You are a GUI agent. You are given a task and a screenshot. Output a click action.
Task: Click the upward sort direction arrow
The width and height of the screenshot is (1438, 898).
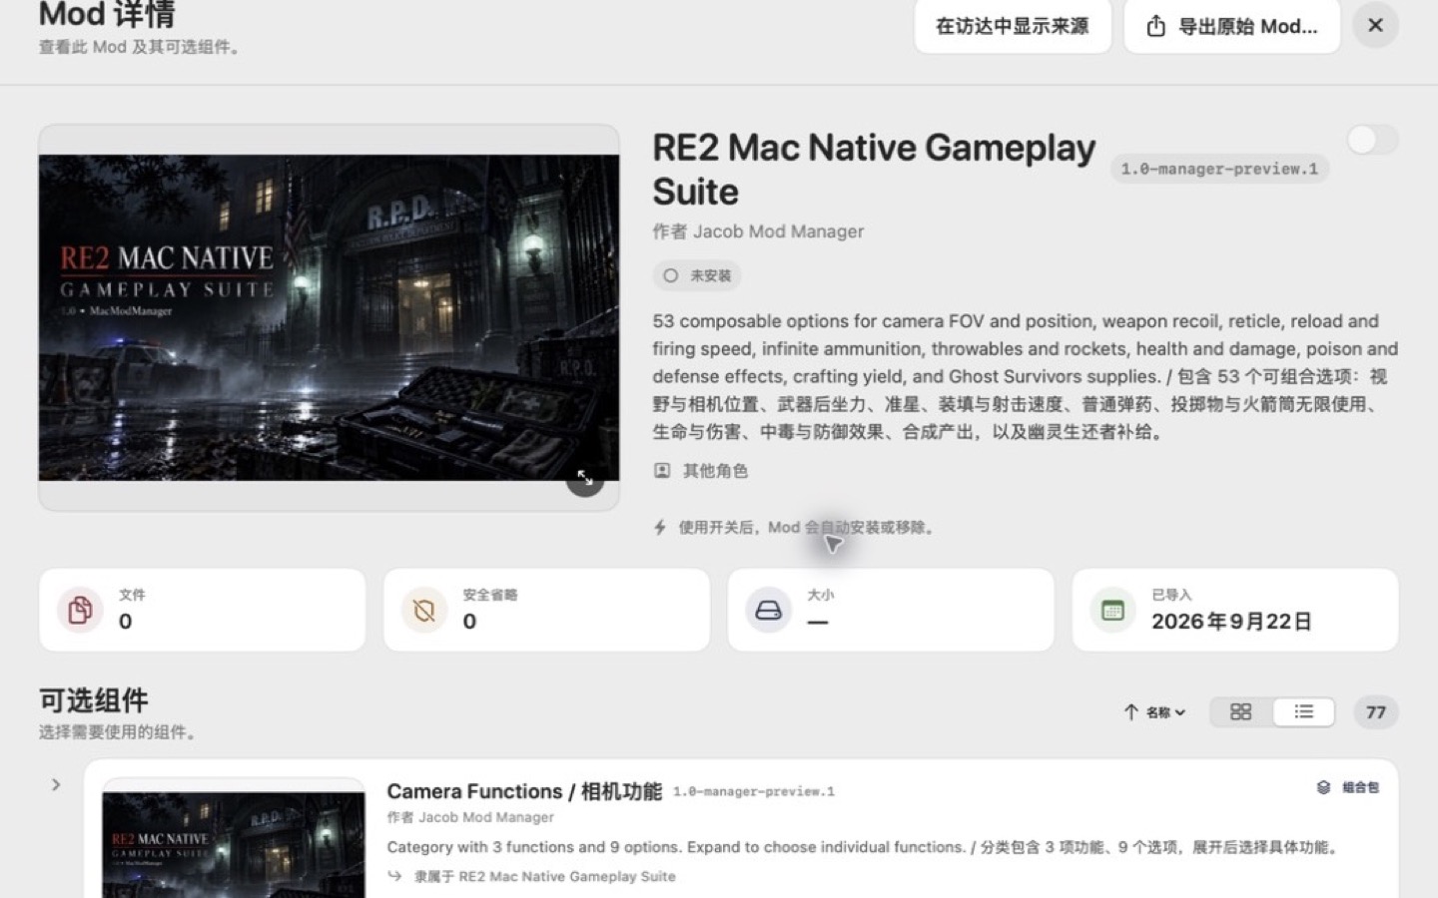(x=1130, y=711)
